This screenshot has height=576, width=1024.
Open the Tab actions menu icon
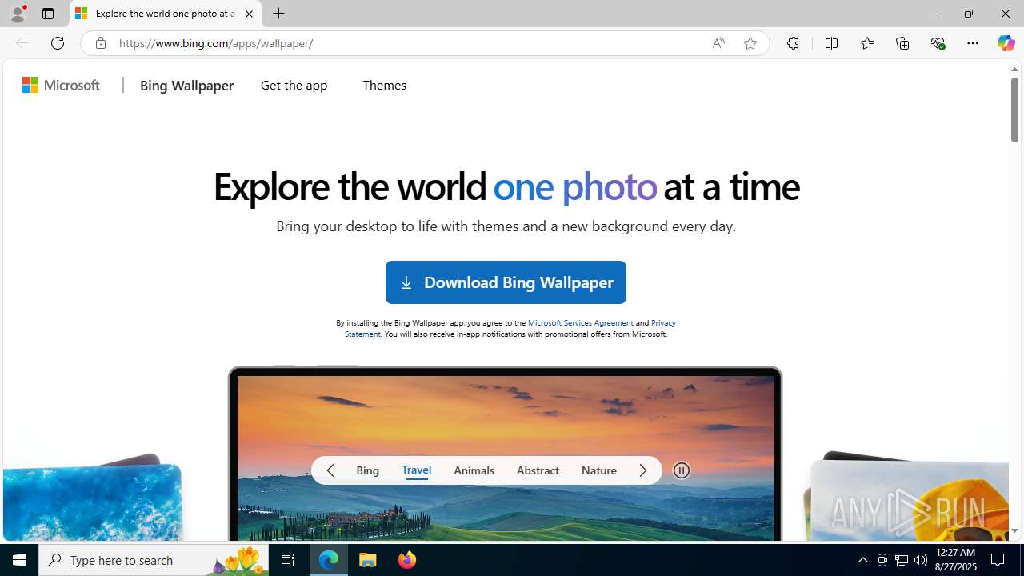pyautogui.click(x=48, y=14)
